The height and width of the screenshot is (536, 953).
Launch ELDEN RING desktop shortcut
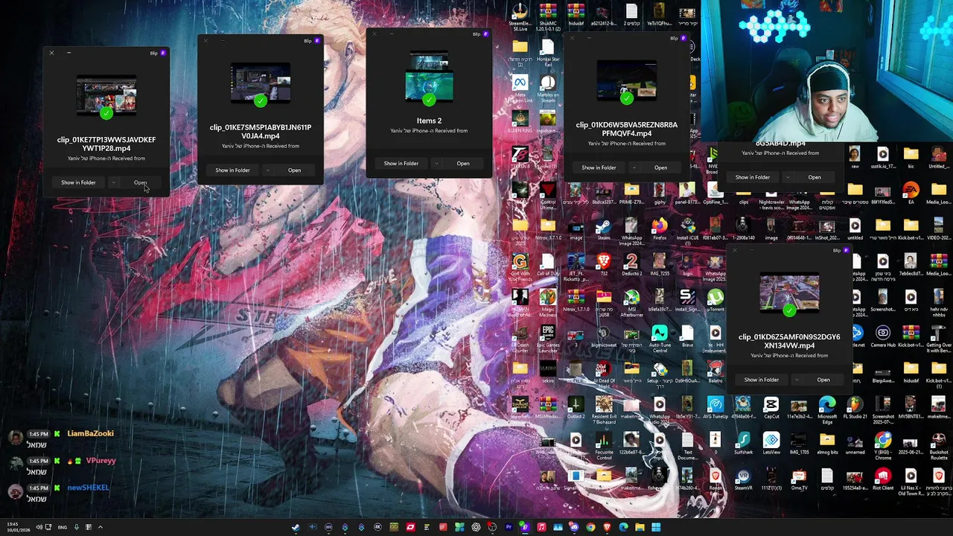click(x=520, y=121)
